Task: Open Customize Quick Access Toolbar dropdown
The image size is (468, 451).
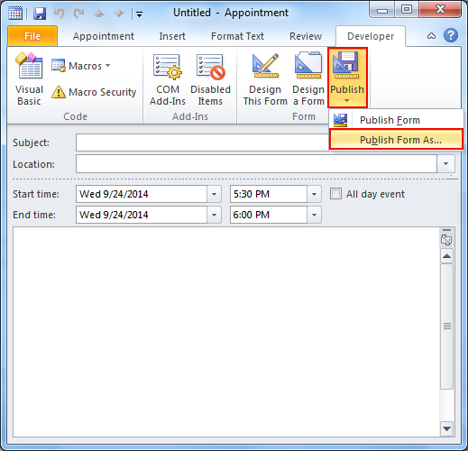Action: click(139, 14)
